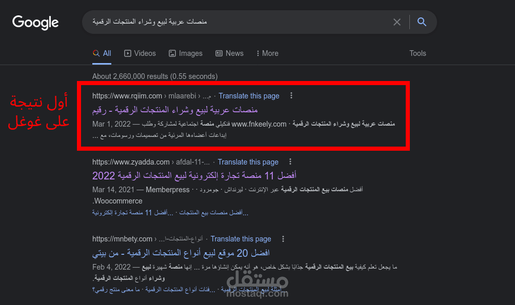The image size is (515, 305).
Task: Click the leftmost sitelink under the mnbety.com result
Action: (116, 290)
